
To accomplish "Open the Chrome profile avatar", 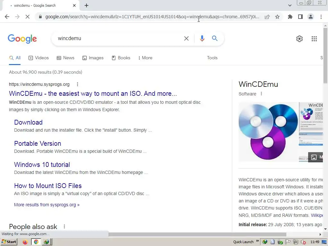I will coord(311,17).
